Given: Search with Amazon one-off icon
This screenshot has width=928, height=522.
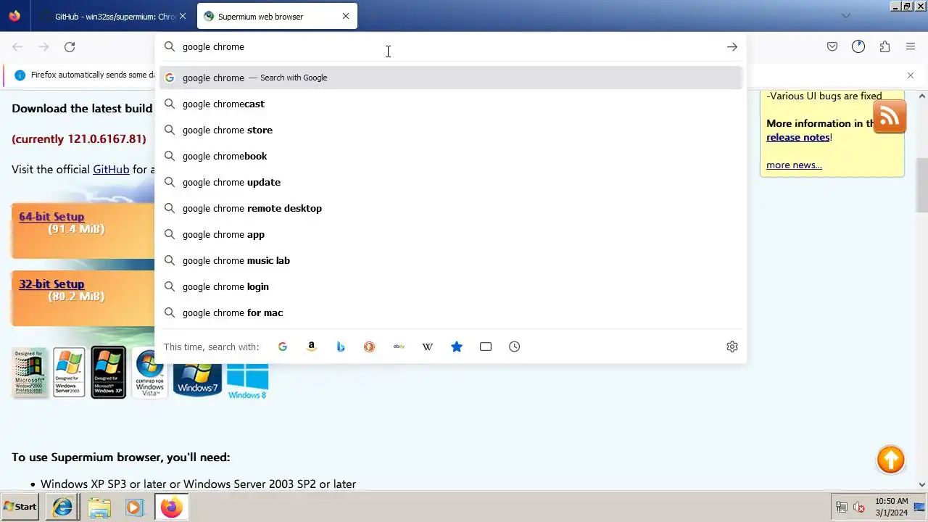Looking at the screenshot, I should point(312,347).
